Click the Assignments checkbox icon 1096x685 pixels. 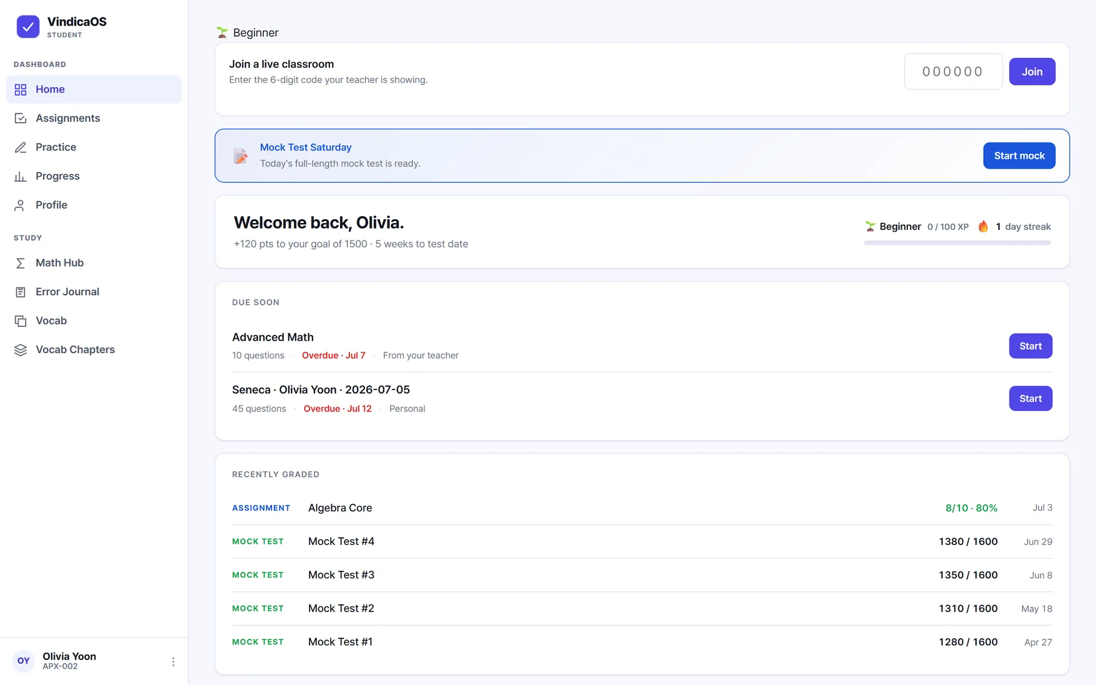[21, 118]
